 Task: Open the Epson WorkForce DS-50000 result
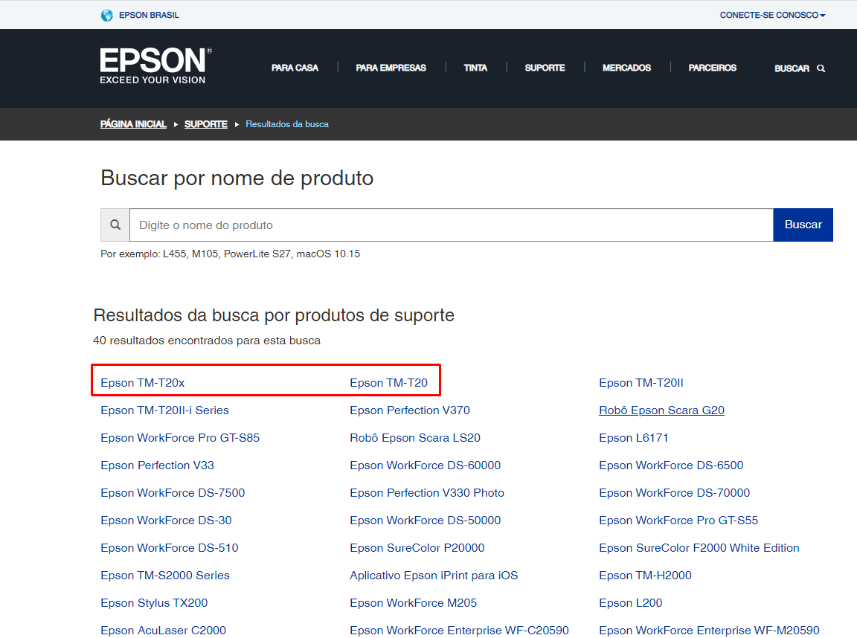coord(426,520)
